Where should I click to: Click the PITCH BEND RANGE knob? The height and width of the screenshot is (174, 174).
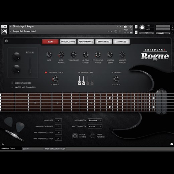[x=98, y=55]
